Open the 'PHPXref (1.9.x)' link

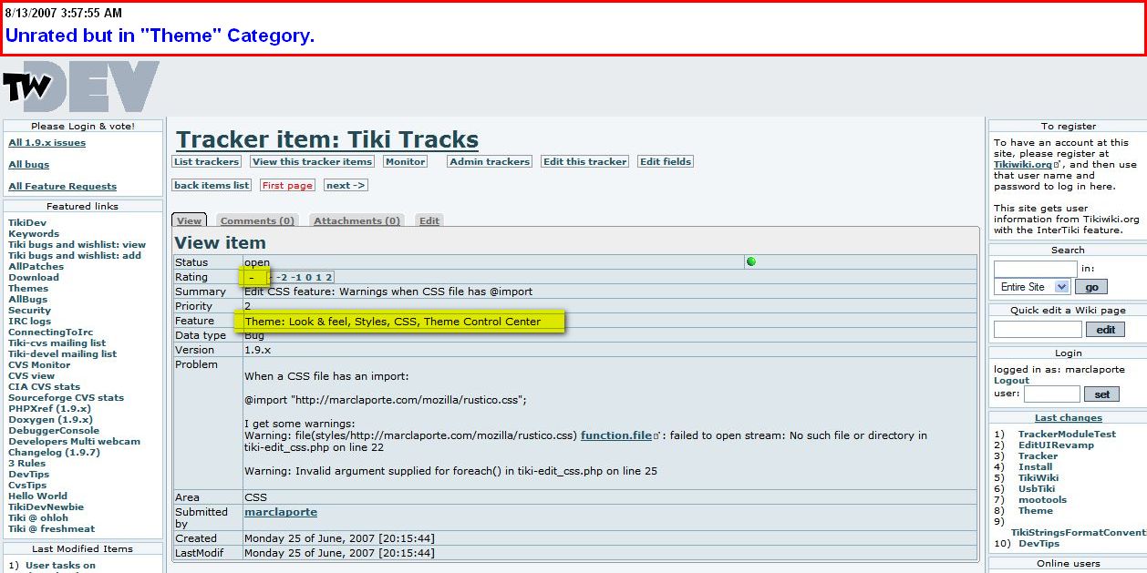click(50, 409)
